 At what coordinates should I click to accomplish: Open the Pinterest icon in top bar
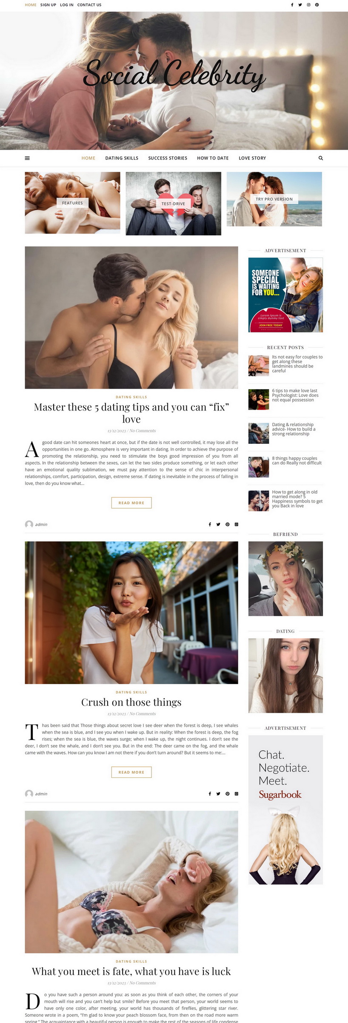[317, 5]
